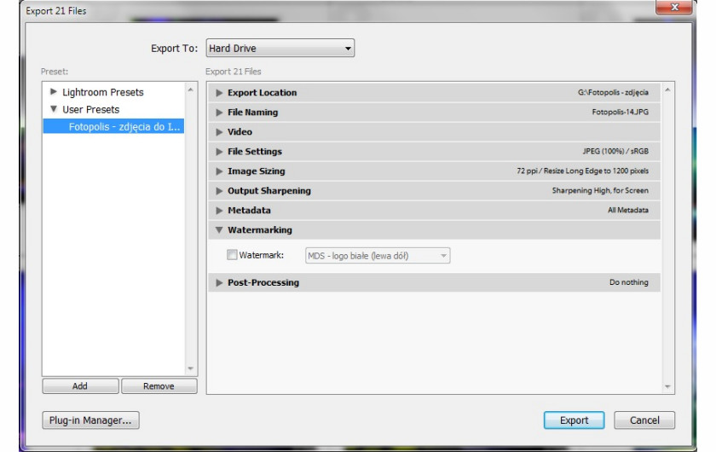
Task: Click G:\Fotopolis - zdjęcia location summary
Action: [613, 92]
